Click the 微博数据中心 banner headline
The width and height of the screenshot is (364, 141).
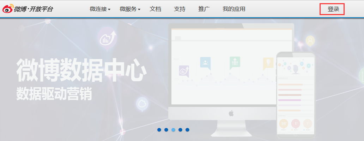81,70
